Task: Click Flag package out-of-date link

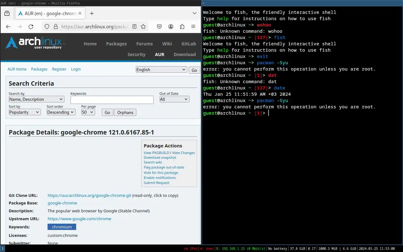Action: (x=164, y=167)
